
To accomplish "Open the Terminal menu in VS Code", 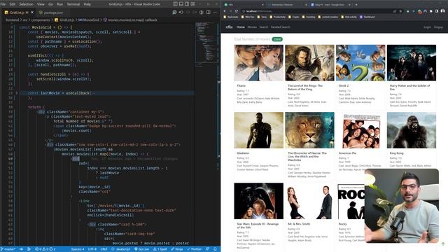I will pyautogui.click(x=73, y=4).
